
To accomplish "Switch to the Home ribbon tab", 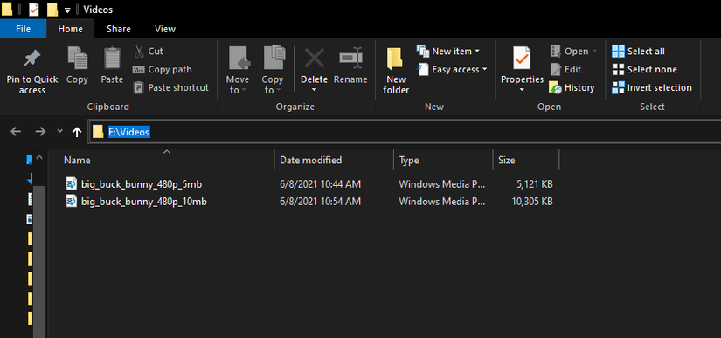I will pyautogui.click(x=71, y=29).
